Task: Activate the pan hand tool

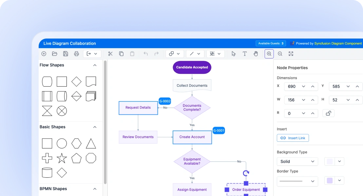Action: pyautogui.click(x=256, y=54)
